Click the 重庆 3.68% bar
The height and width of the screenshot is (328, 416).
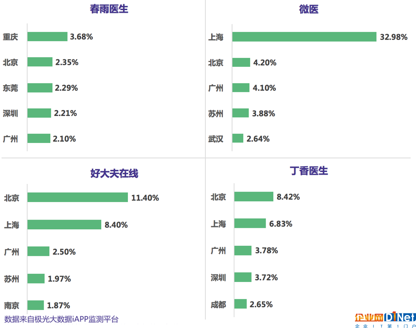point(48,36)
